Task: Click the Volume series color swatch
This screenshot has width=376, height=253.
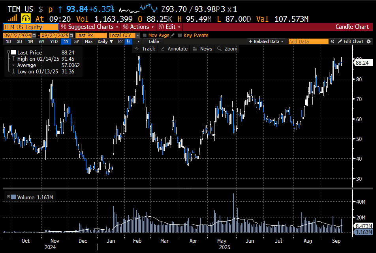Action: point(13,197)
